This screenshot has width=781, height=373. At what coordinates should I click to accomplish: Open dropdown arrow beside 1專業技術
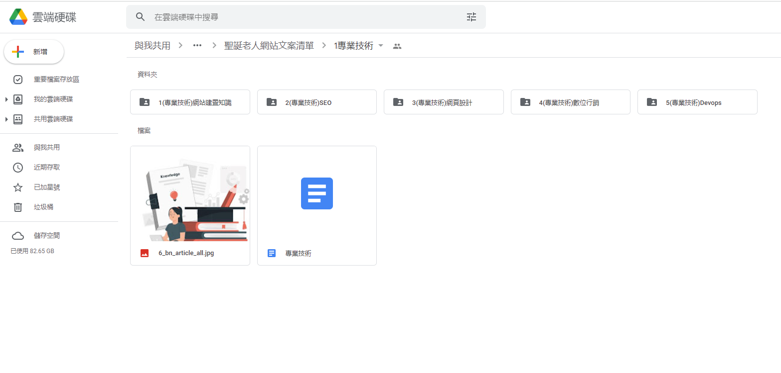click(381, 46)
